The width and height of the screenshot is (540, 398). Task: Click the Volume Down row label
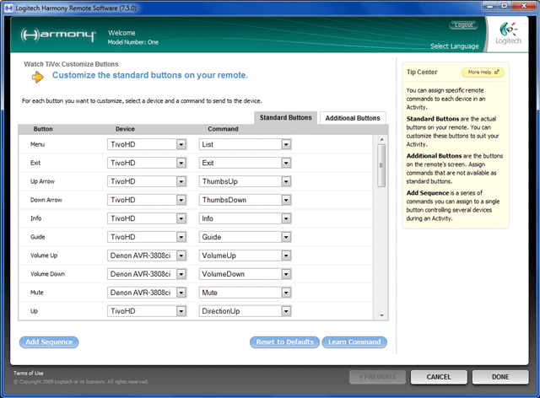pos(47,274)
